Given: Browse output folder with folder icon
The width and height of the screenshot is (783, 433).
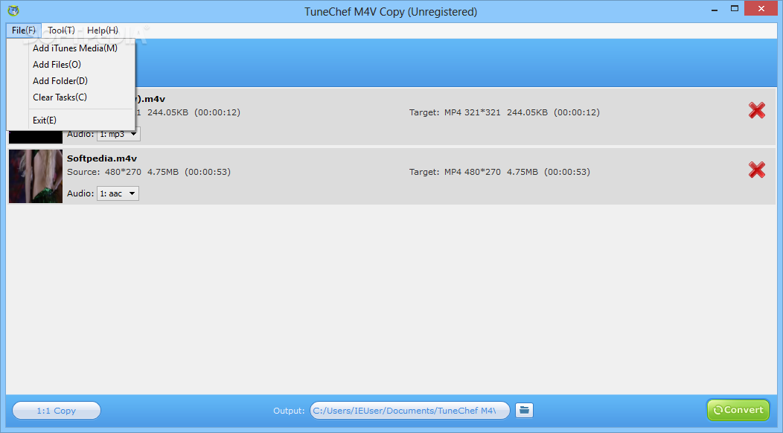Looking at the screenshot, I should [x=524, y=410].
